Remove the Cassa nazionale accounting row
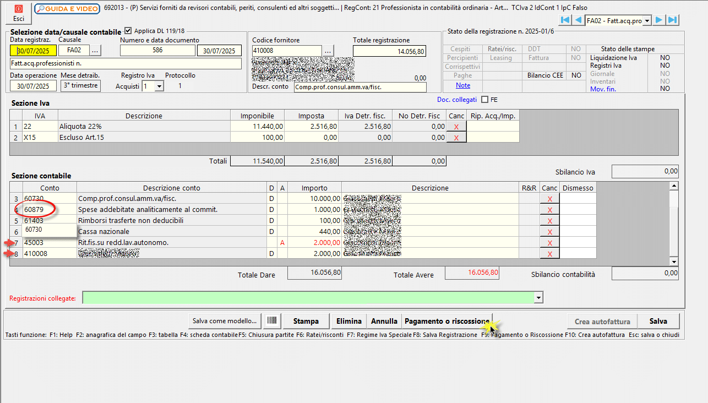This screenshot has width=708, height=403. (x=549, y=232)
